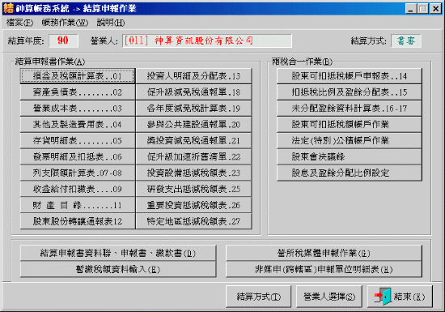Open 研發支出抵減稅額表 .25
The image size is (445, 312).
coord(193,189)
